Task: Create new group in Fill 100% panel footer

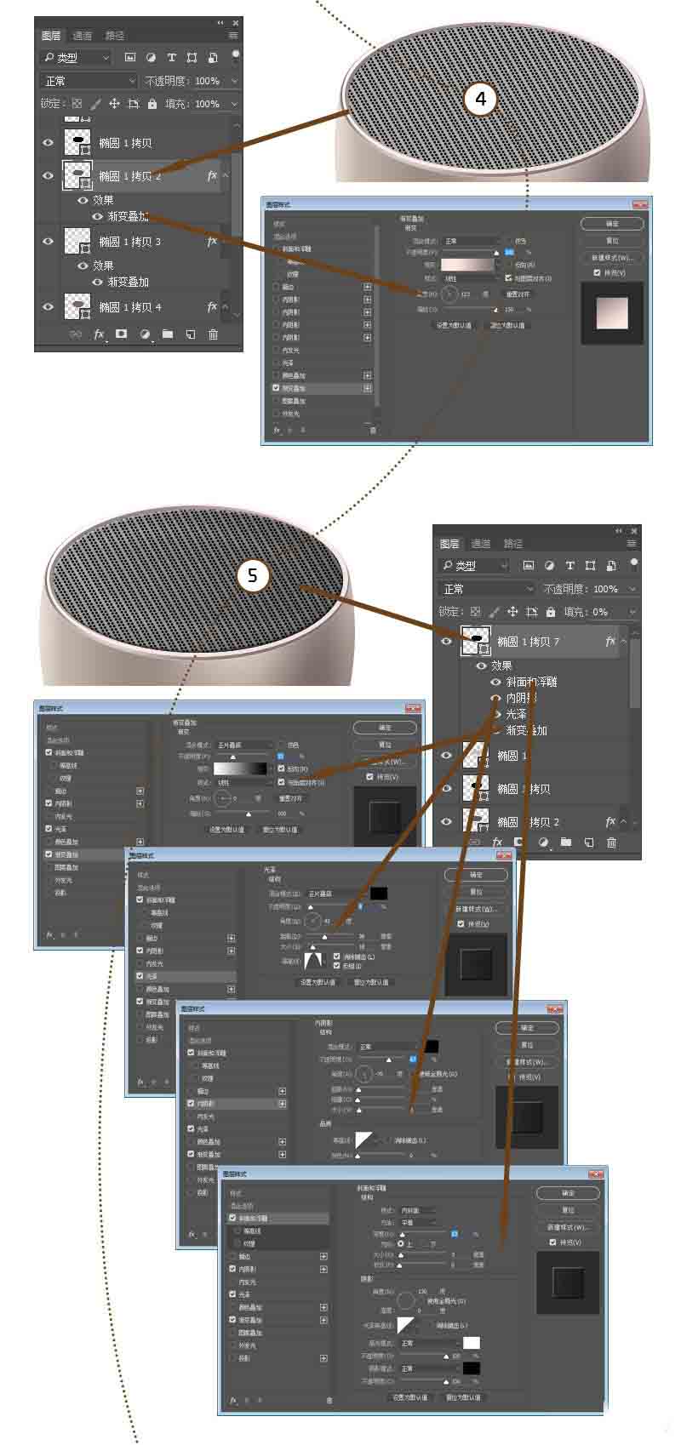Action: click(x=168, y=334)
